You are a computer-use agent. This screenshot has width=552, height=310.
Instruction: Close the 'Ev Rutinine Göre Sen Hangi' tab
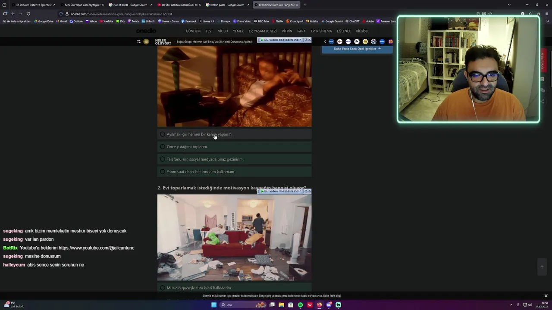[297, 5]
